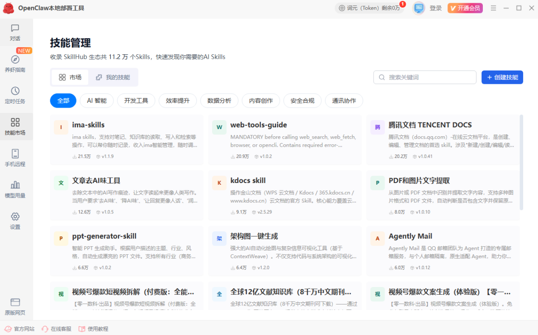Image resolution: width=538 pixels, height=335 pixels.
Task: Click the 文章去AI味工具 card icon
Action: tap(61, 183)
